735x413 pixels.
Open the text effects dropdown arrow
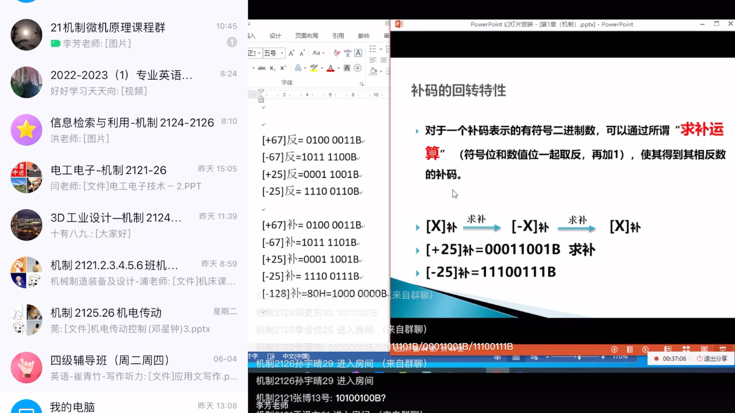[x=305, y=68]
